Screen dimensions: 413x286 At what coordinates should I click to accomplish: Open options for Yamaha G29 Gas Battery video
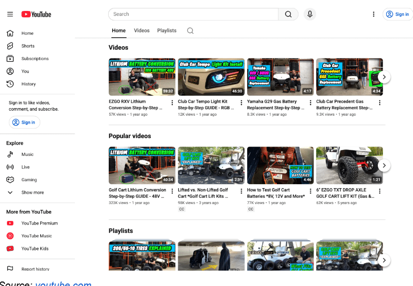310,102
